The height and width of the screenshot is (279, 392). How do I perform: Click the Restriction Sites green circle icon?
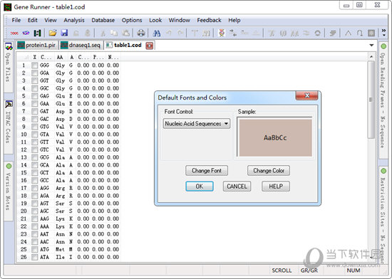point(383,171)
